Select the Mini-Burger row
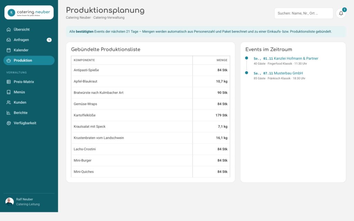The height and width of the screenshot is (221, 354). (x=150, y=160)
